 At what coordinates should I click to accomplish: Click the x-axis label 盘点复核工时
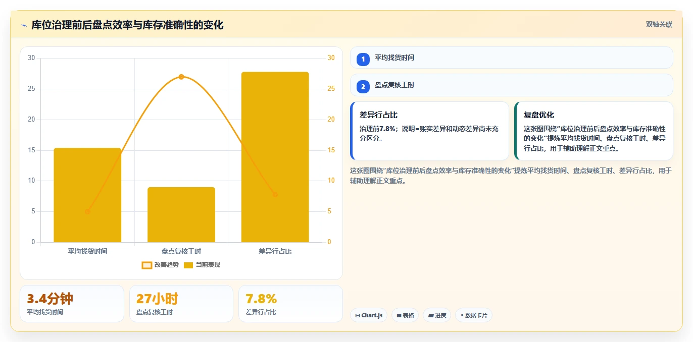[181, 251]
